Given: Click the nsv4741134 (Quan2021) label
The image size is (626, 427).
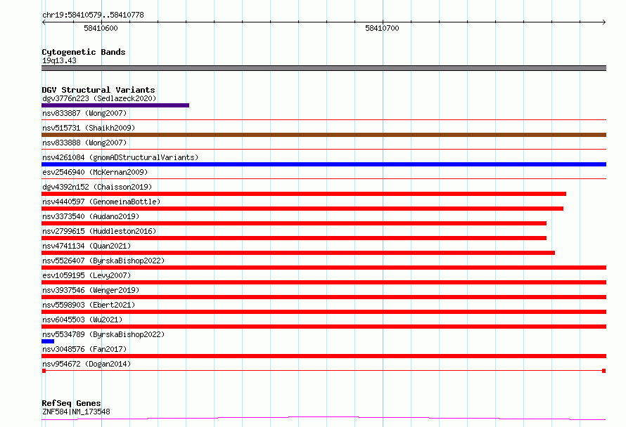Looking at the screenshot, I should coord(87,246).
